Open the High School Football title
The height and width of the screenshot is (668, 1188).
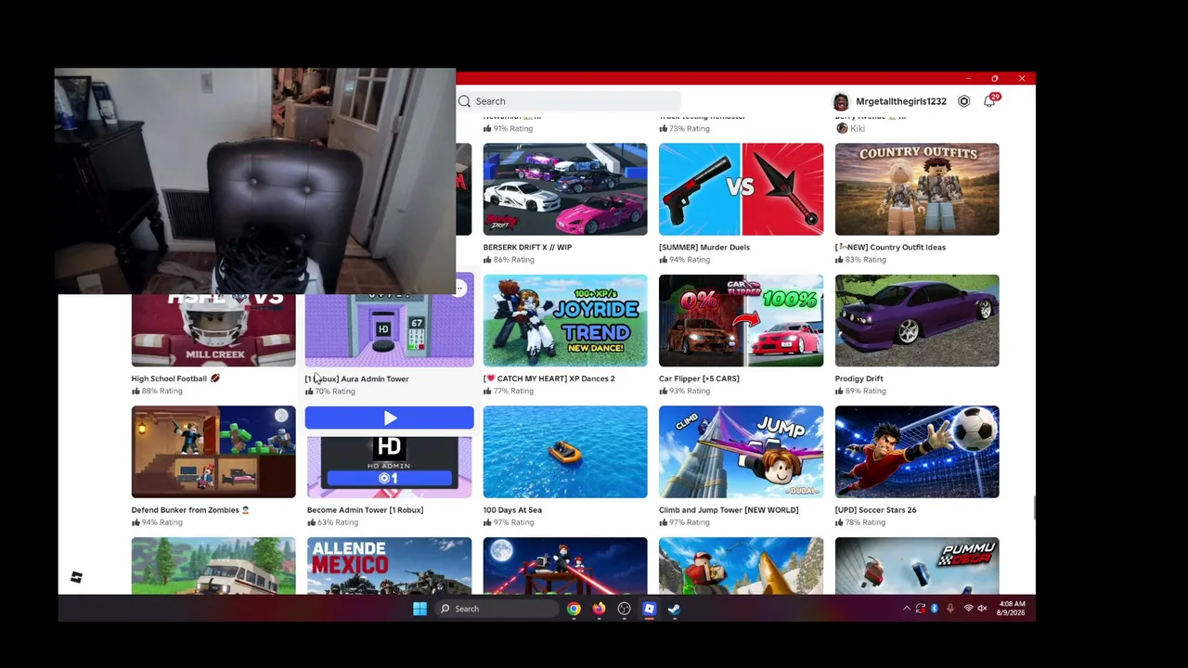tap(175, 379)
